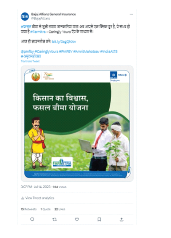Click the Bajaj Allianz profile avatar

[25, 16]
